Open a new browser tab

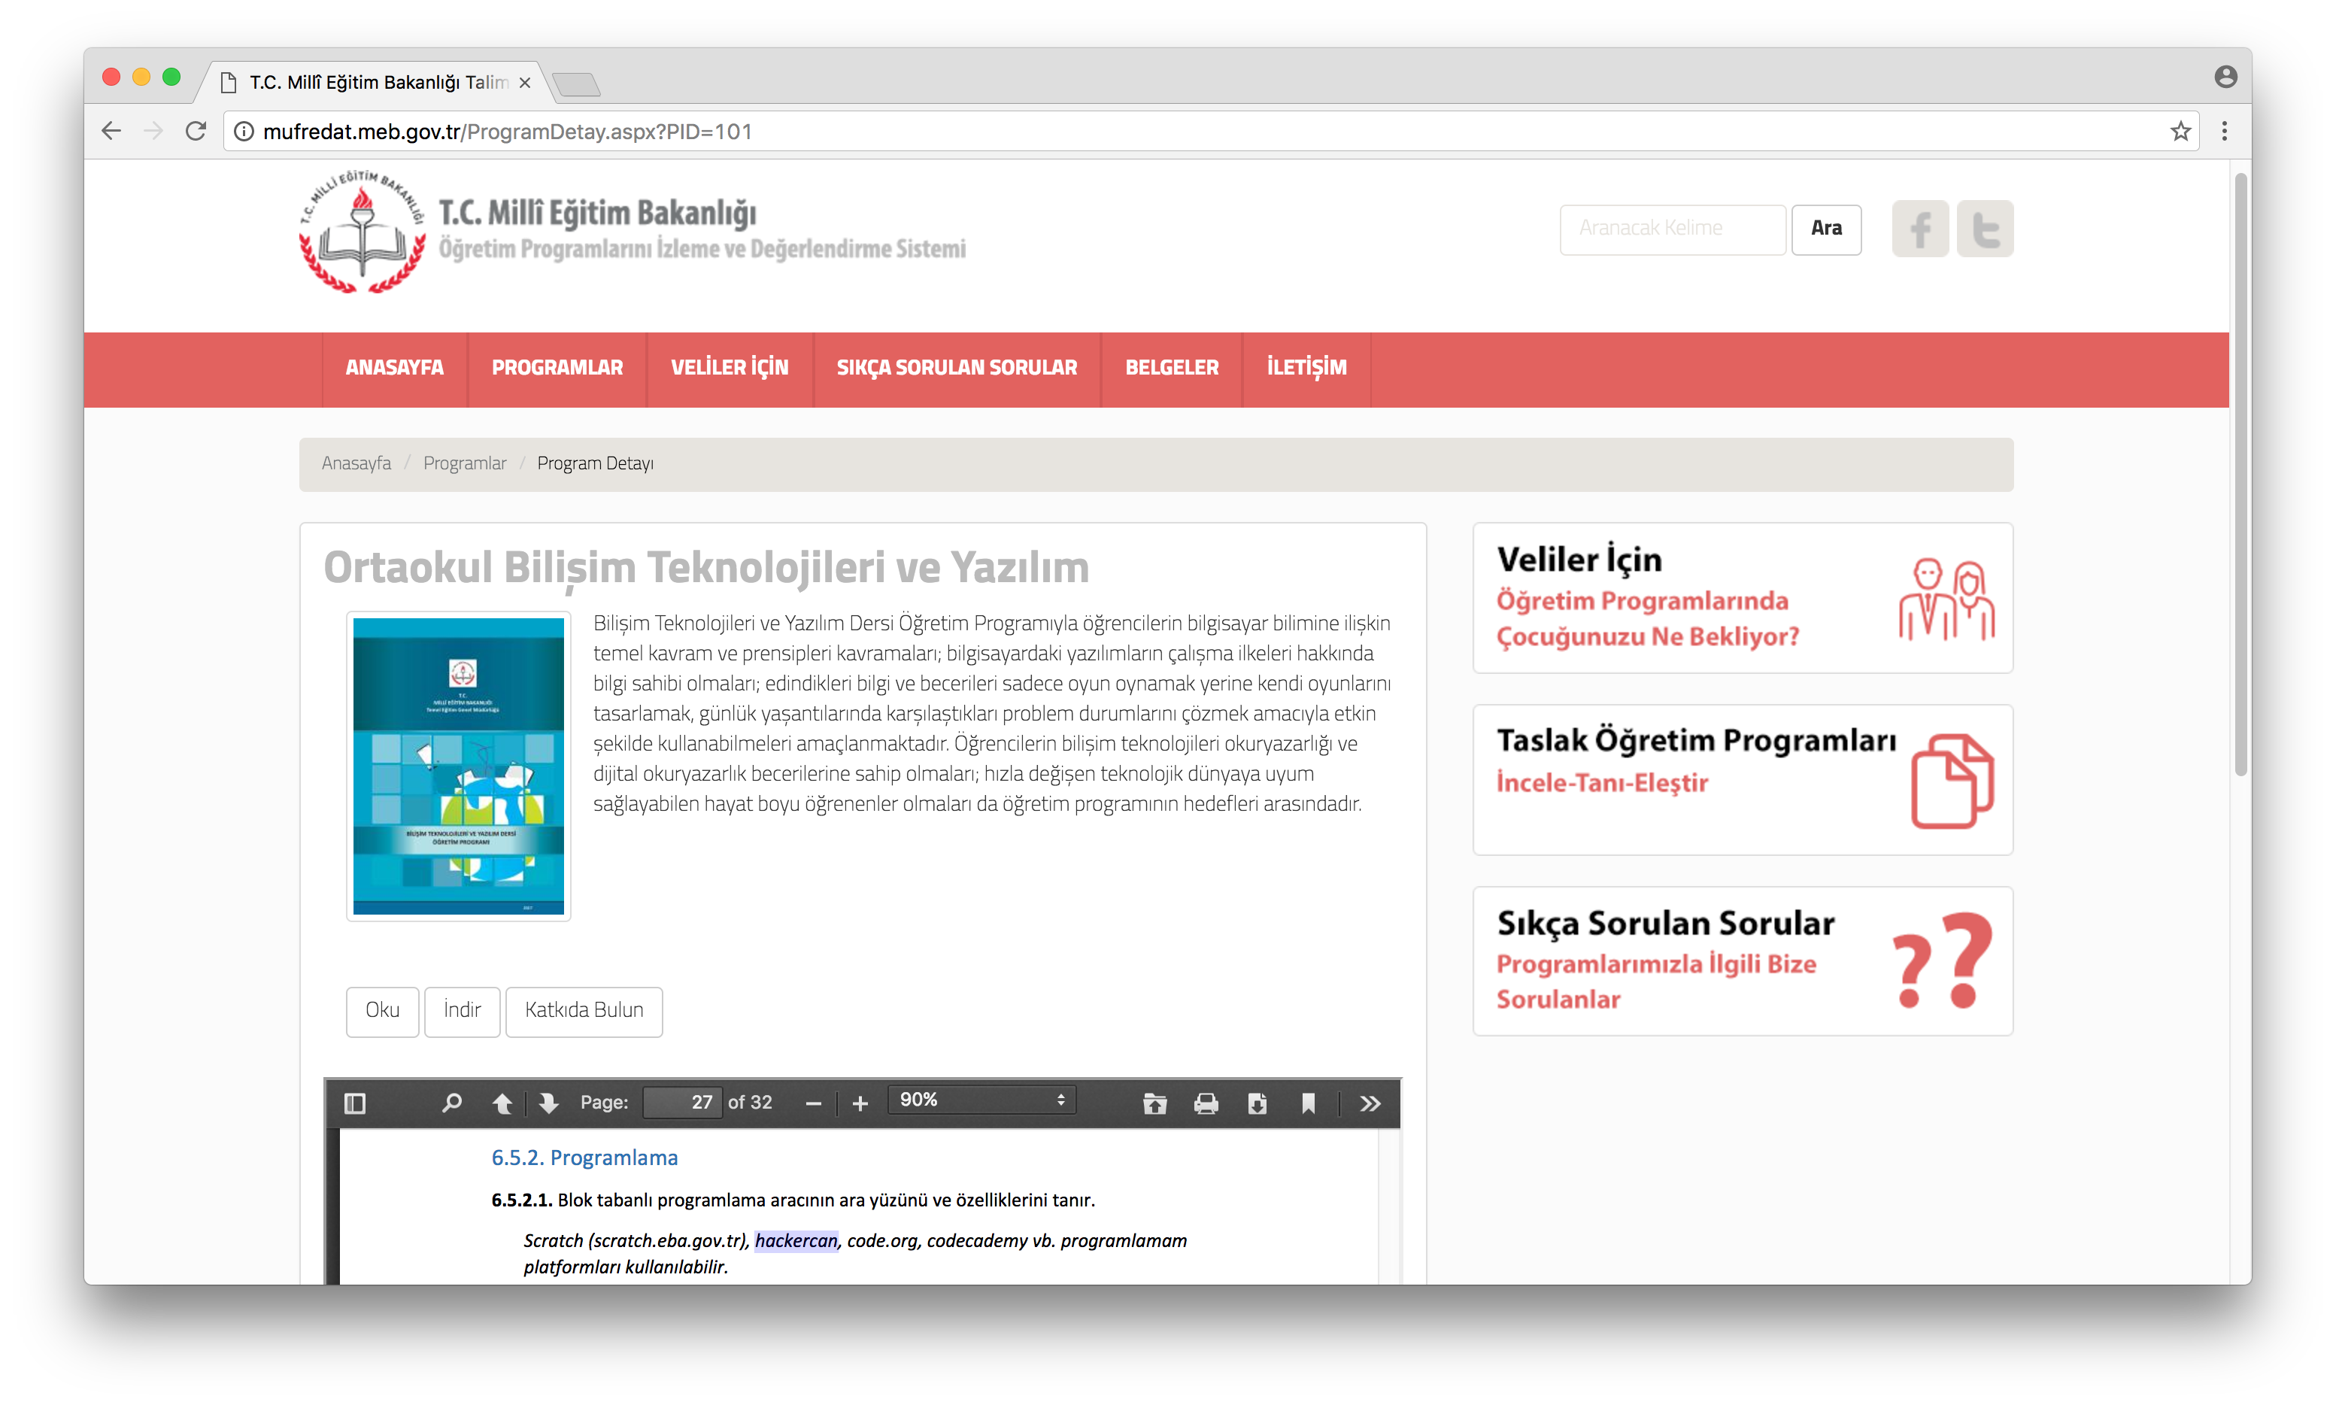pos(575,84)
